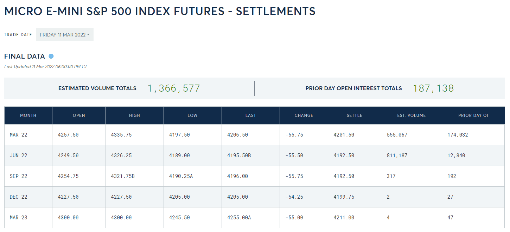Select the JUN 22 contract row label
This screenshot has width=510, height=232.
(x=18, y=155)
